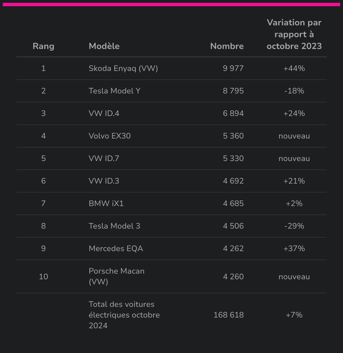Click the Mercedes EQA model name
The height and width of the screenshot is (353, 343).
coord(116,249)
